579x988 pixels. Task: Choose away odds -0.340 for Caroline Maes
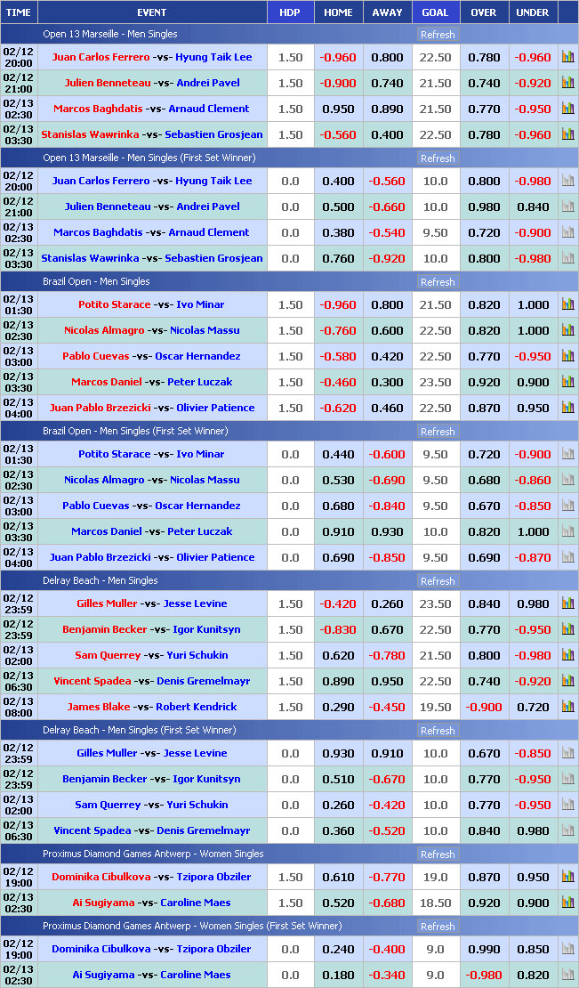(x=387, y=975)
